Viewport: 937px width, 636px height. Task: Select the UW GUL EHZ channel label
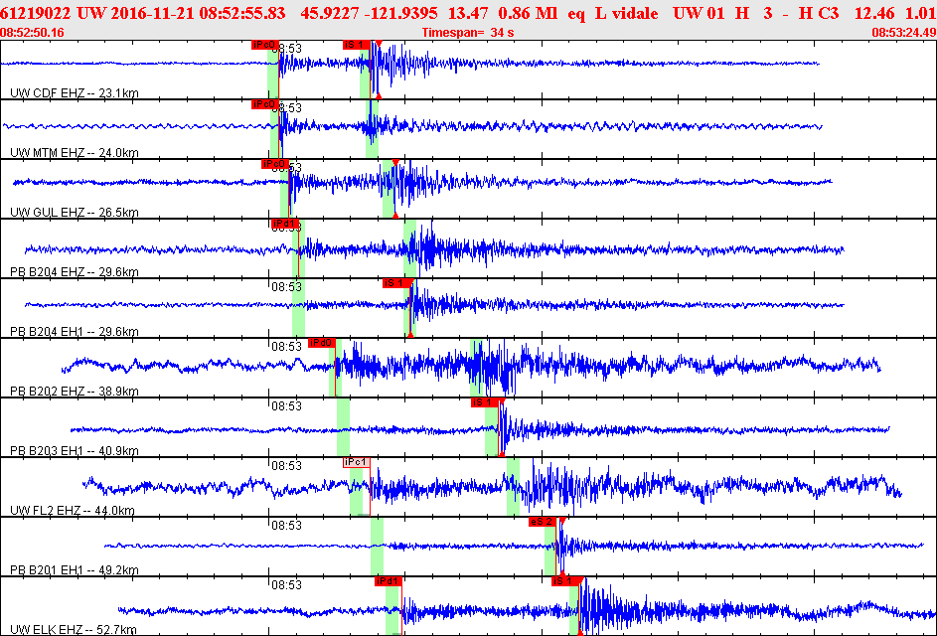[74, 213]
